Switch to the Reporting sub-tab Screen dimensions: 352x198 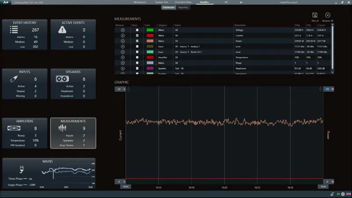point(183,7)
